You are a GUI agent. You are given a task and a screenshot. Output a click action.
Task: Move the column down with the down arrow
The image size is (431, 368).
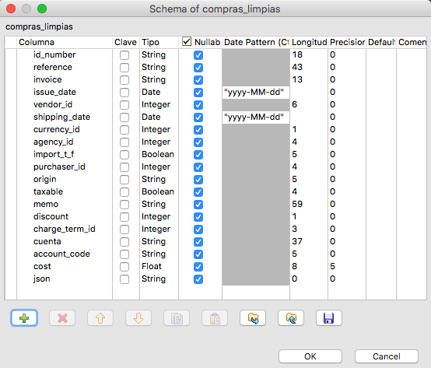click(138, 318)
